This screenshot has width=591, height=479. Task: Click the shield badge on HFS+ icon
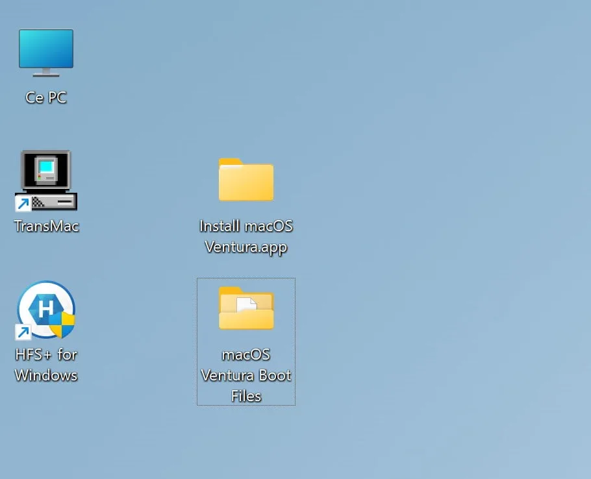click(x=62, y=325)
